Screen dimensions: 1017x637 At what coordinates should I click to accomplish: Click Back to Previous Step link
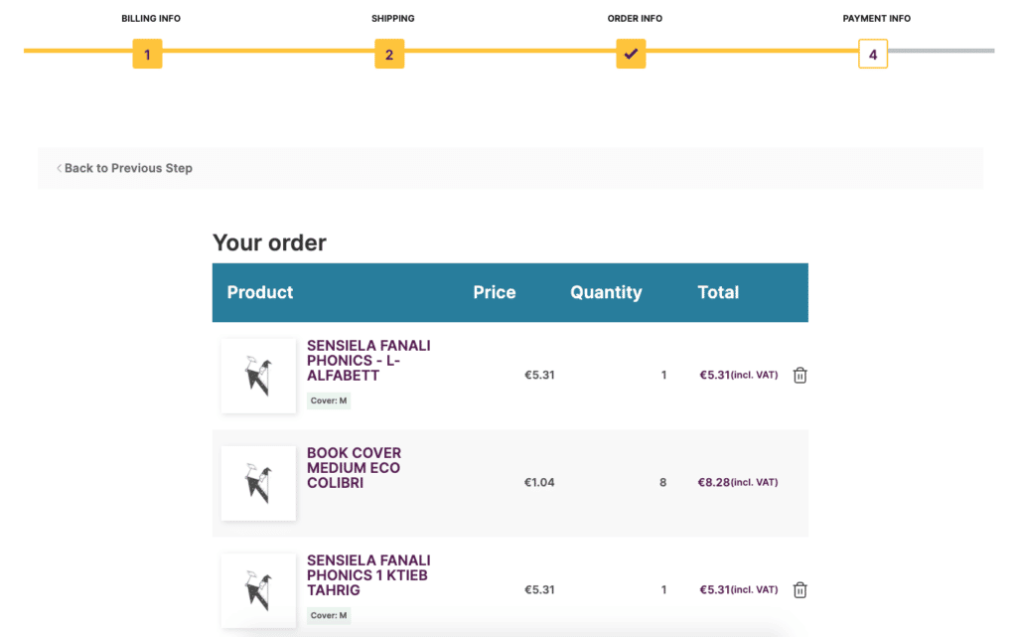click(x=128, y=168)
